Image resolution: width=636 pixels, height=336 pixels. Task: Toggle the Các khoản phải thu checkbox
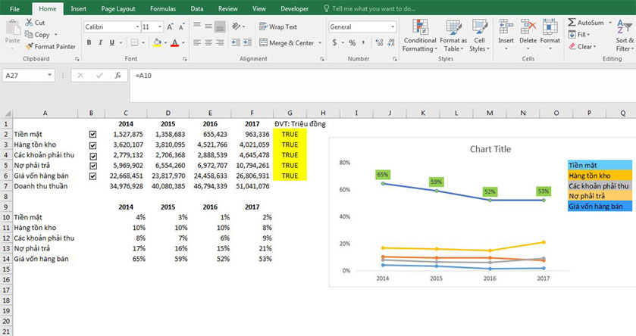[x=93, y=156]
